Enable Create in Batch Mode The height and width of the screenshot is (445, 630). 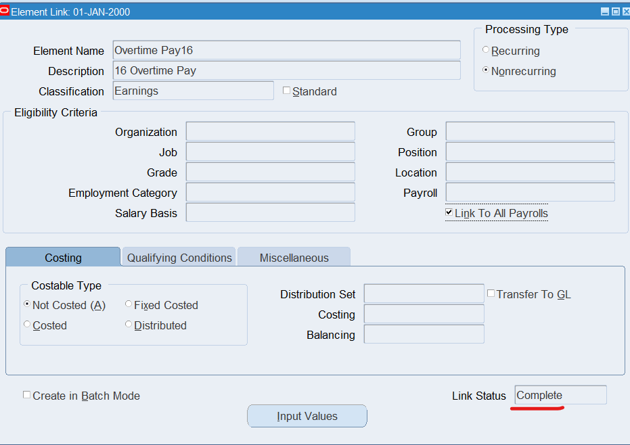pos(27,395)
